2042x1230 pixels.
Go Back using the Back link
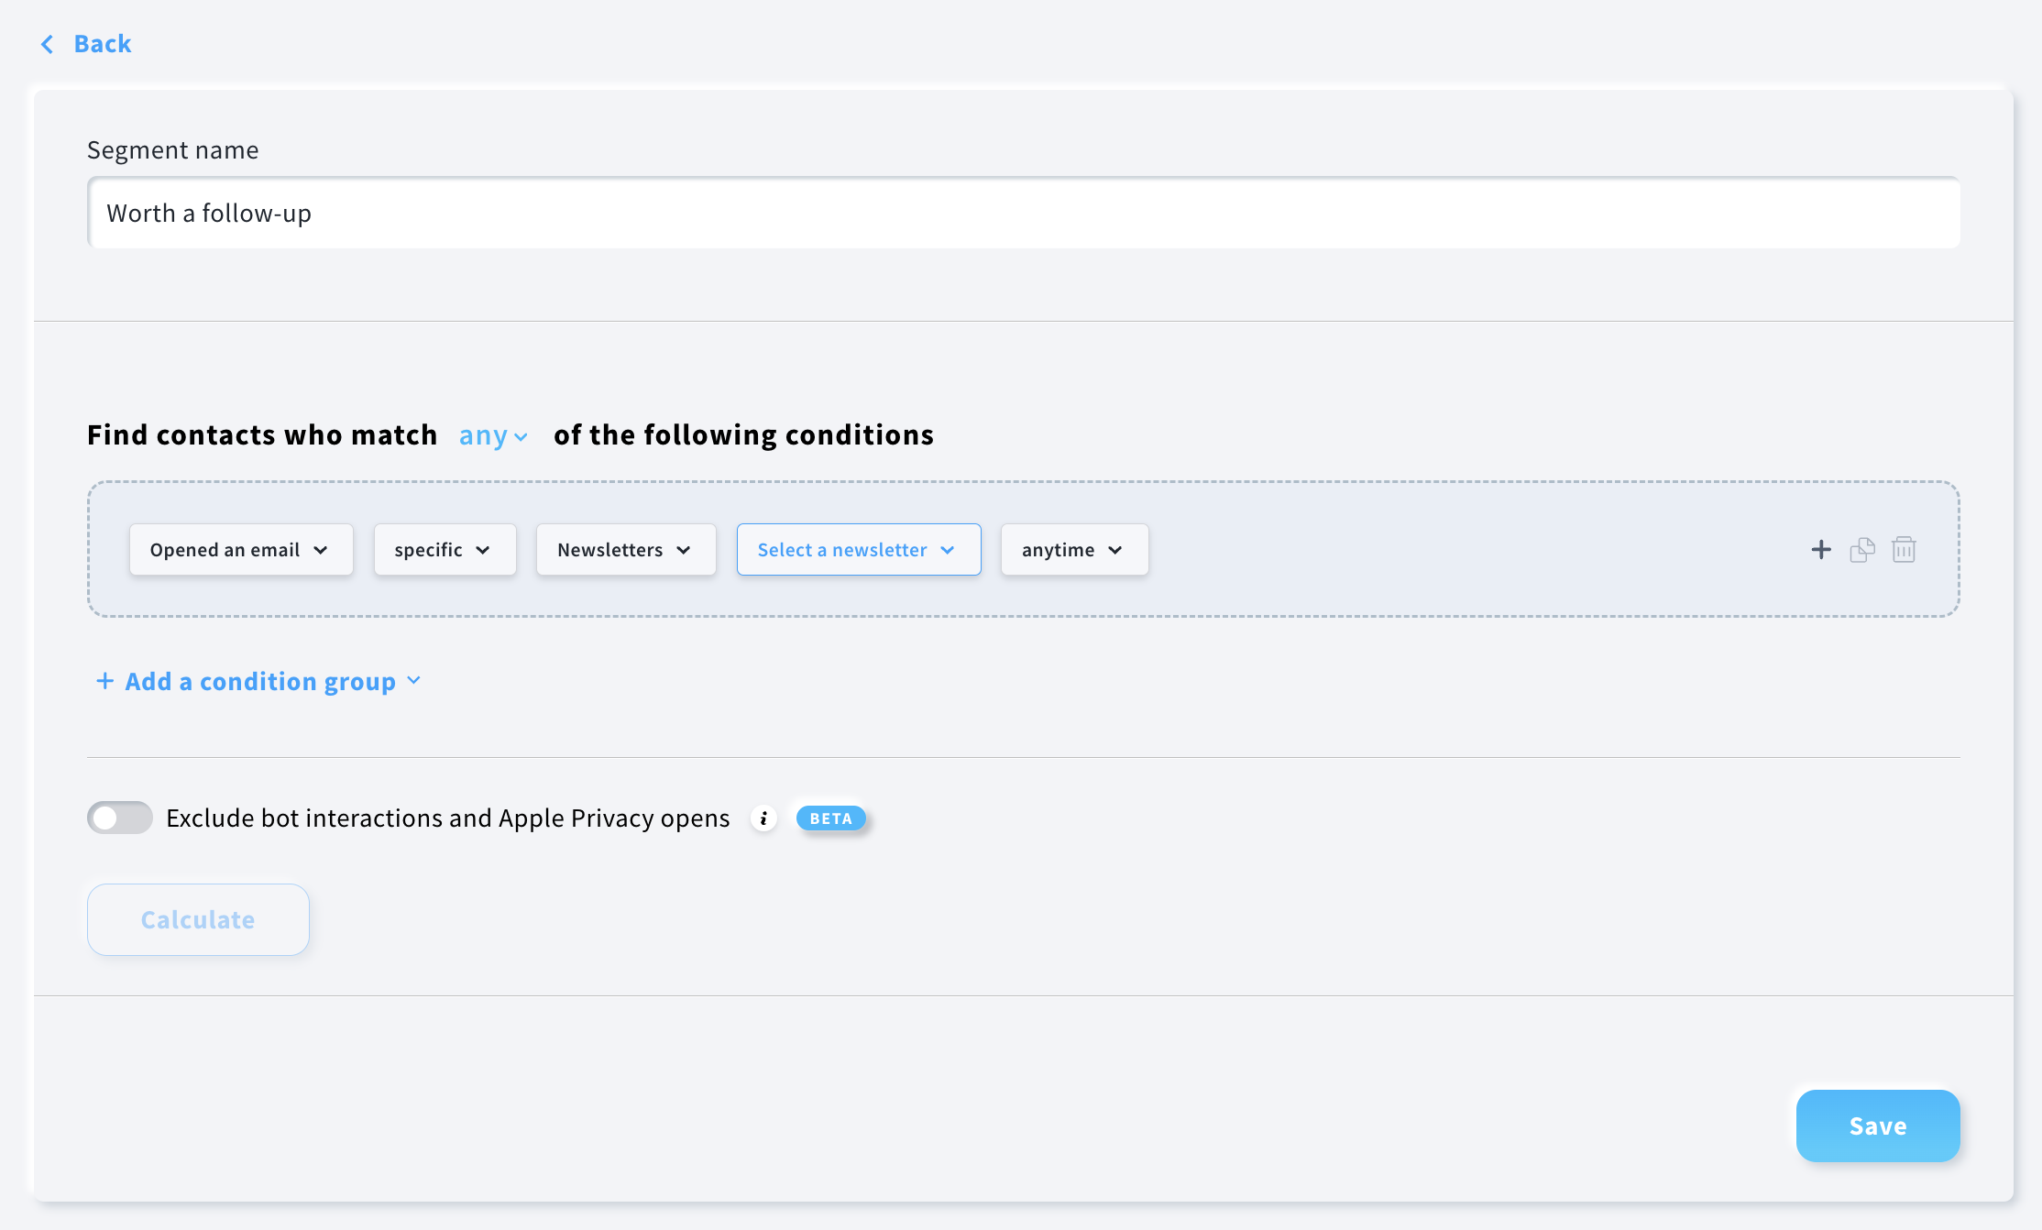102,43
